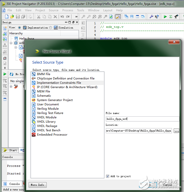Image resolution: width=184 pixels, height=192 pixels.
Task: Click the Undo arrow in the toolbar
Action: [x=62, y=16]
